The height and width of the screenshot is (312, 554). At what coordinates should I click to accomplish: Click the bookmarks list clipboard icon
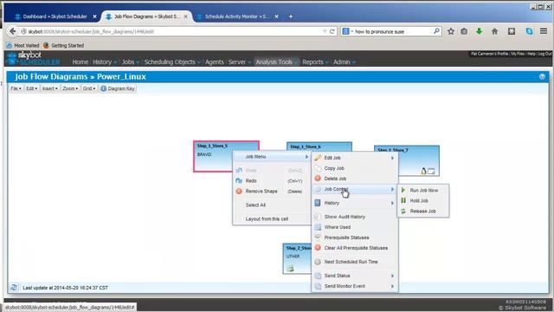click(464, 31)
